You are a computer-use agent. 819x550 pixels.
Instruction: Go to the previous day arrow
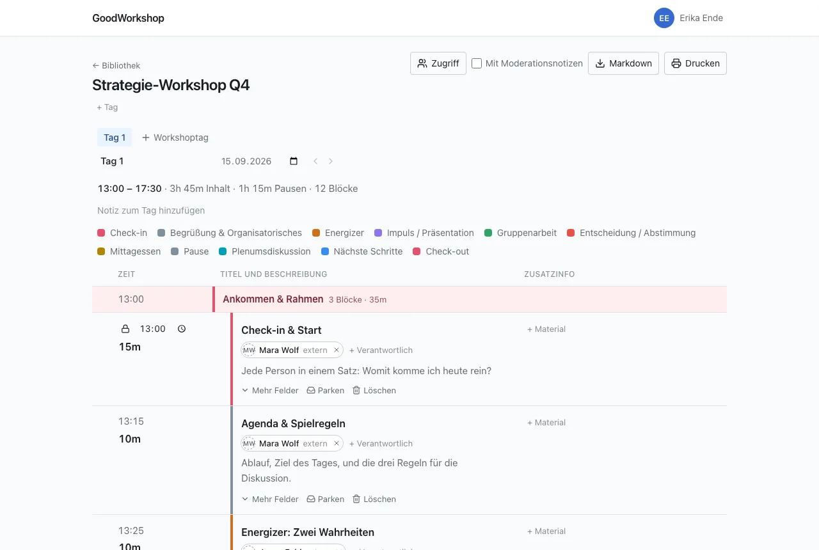[x=315, y=161]
